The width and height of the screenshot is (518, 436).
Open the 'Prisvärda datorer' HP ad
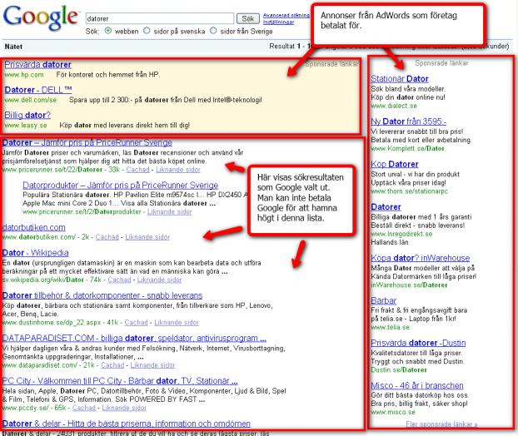37,64
